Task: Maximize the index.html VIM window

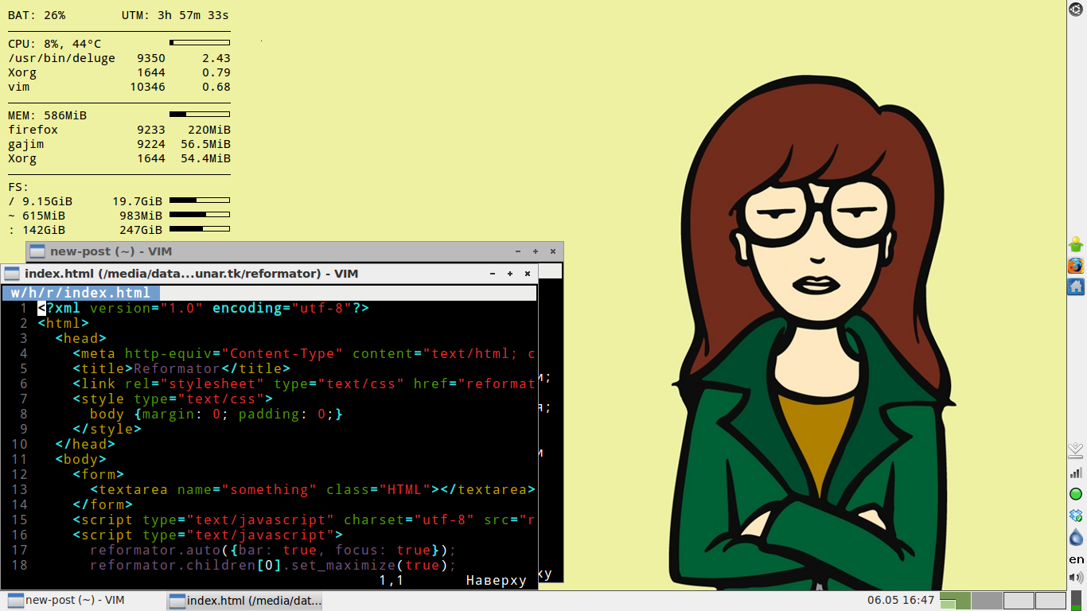Action: [510, 274]
